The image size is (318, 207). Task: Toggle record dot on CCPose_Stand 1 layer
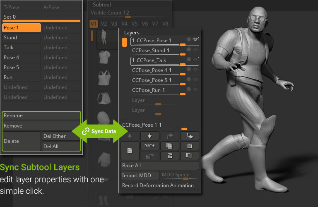[189, 50]
